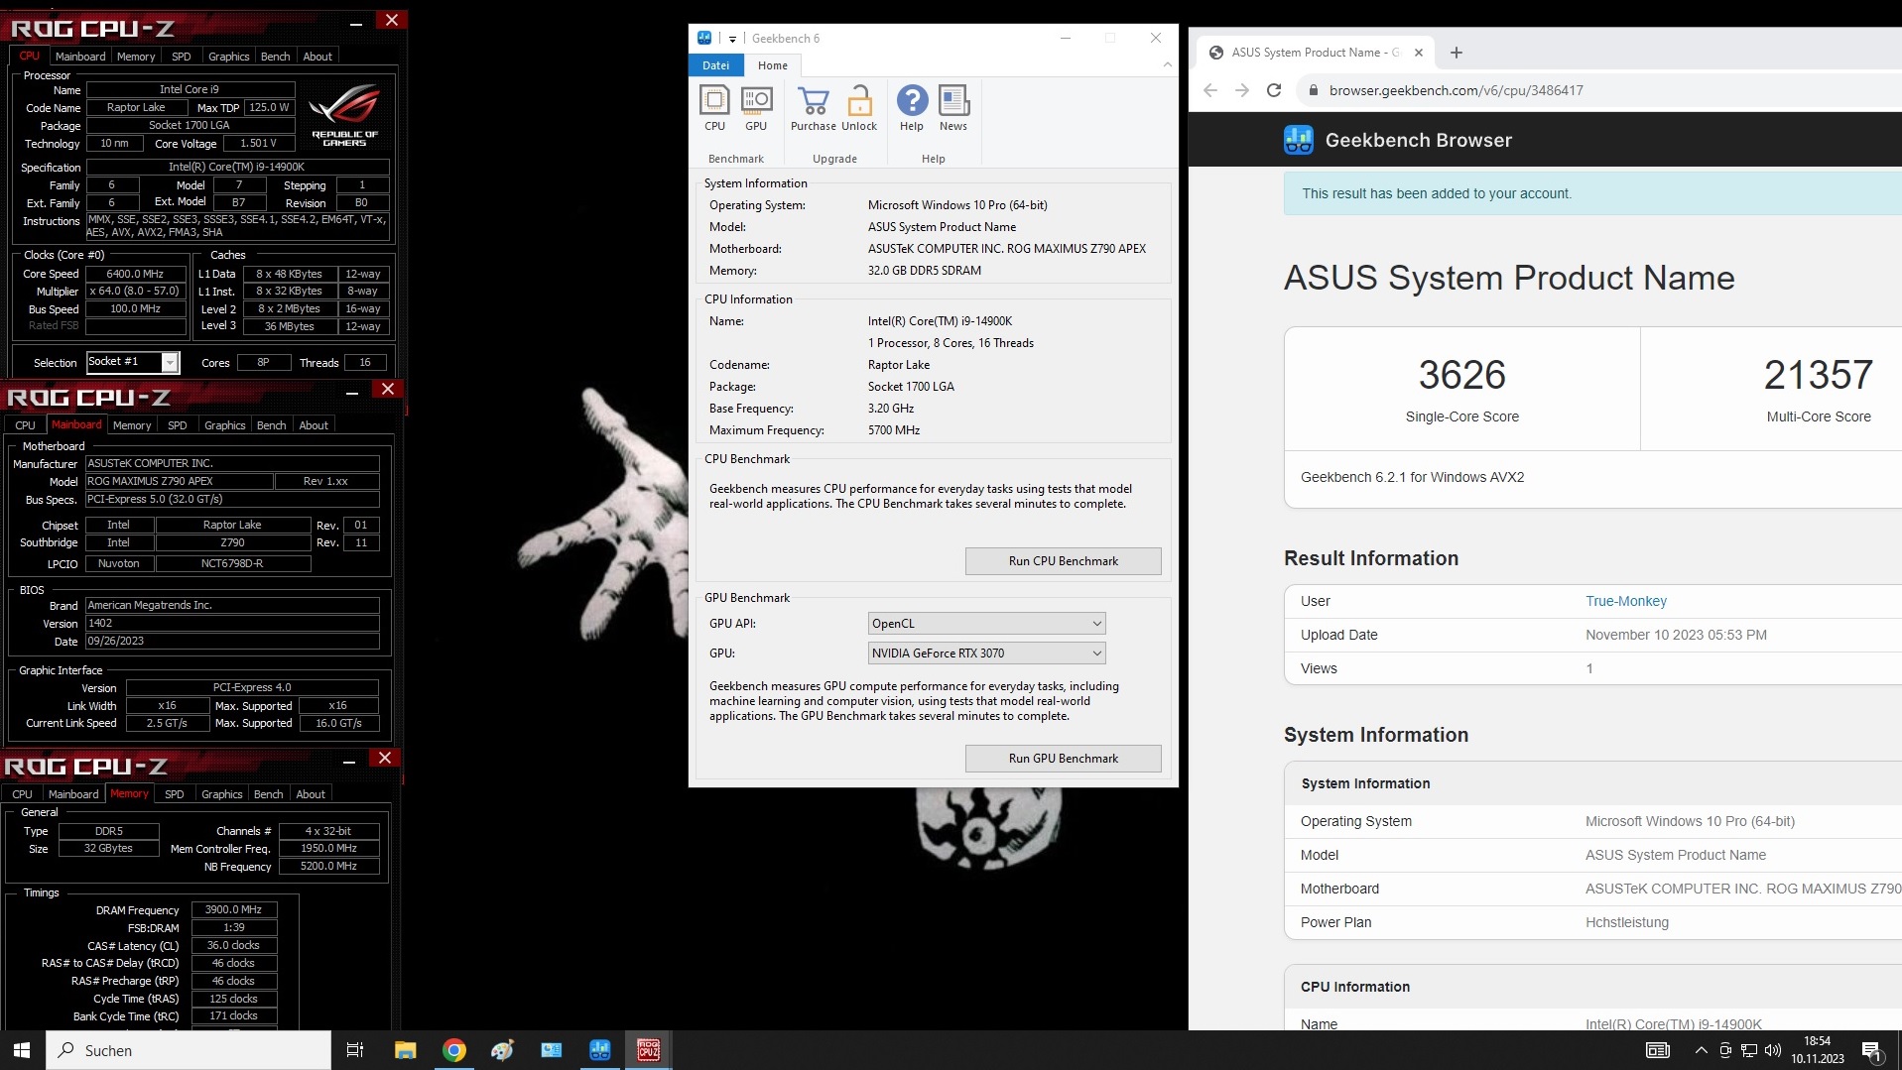Screen dimensions: 1902x1070
Task: Open the network icon in system tray
Action: pos(1749,1050)
